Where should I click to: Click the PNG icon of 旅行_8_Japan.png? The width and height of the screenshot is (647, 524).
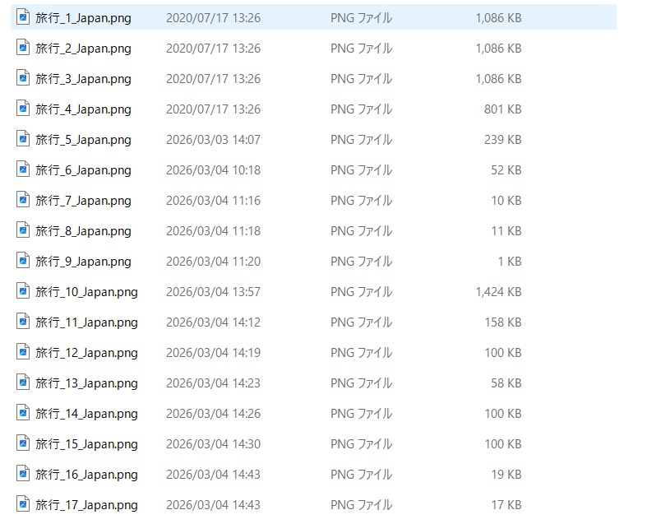[23, 230]
